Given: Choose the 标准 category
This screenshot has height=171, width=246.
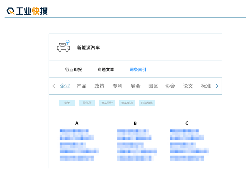Looking at the screenshot, I should coord(206,86).
